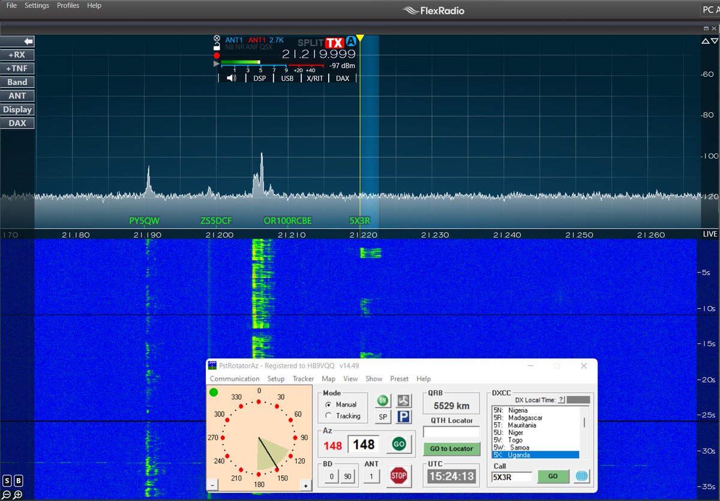Image resolution: width=720 pixels, height=501 pixels.
Task: Close slice A with the circled X icon
Action: coord(217,38)
